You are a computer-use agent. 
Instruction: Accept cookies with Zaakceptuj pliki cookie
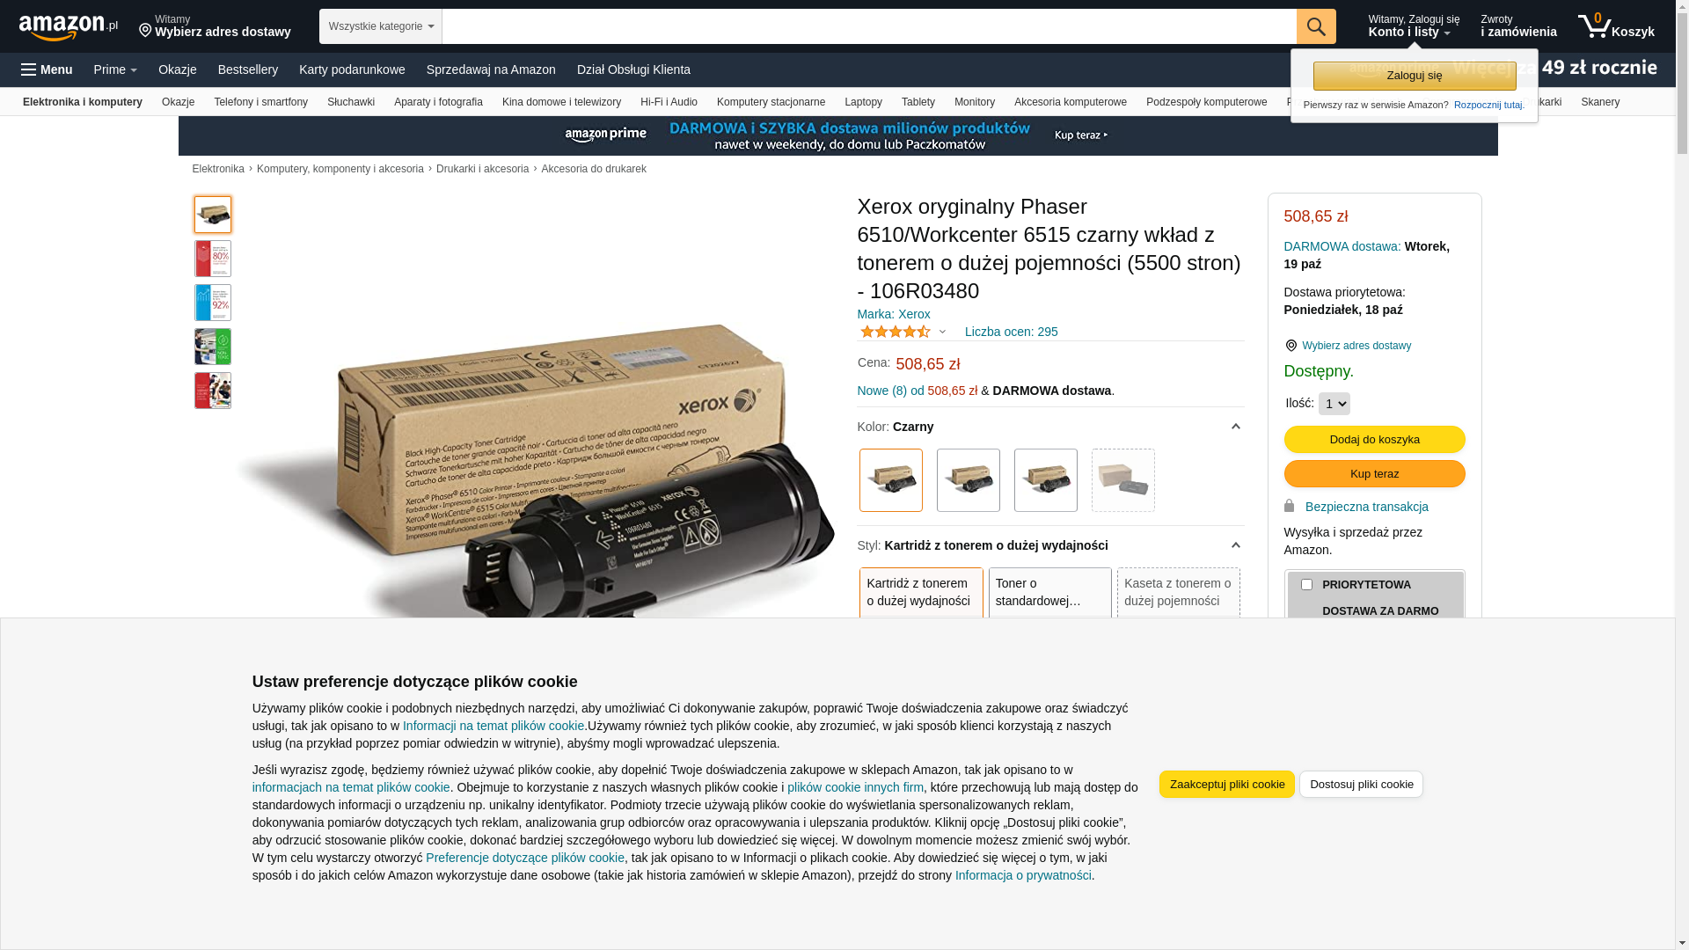click(1227, 785)
